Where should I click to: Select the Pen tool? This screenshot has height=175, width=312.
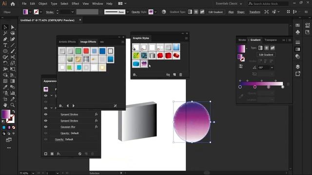[5, 39]
